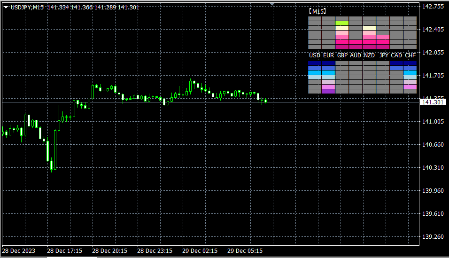Click price scale value 139.960
449x258 pixels.
tap(433, 191)
